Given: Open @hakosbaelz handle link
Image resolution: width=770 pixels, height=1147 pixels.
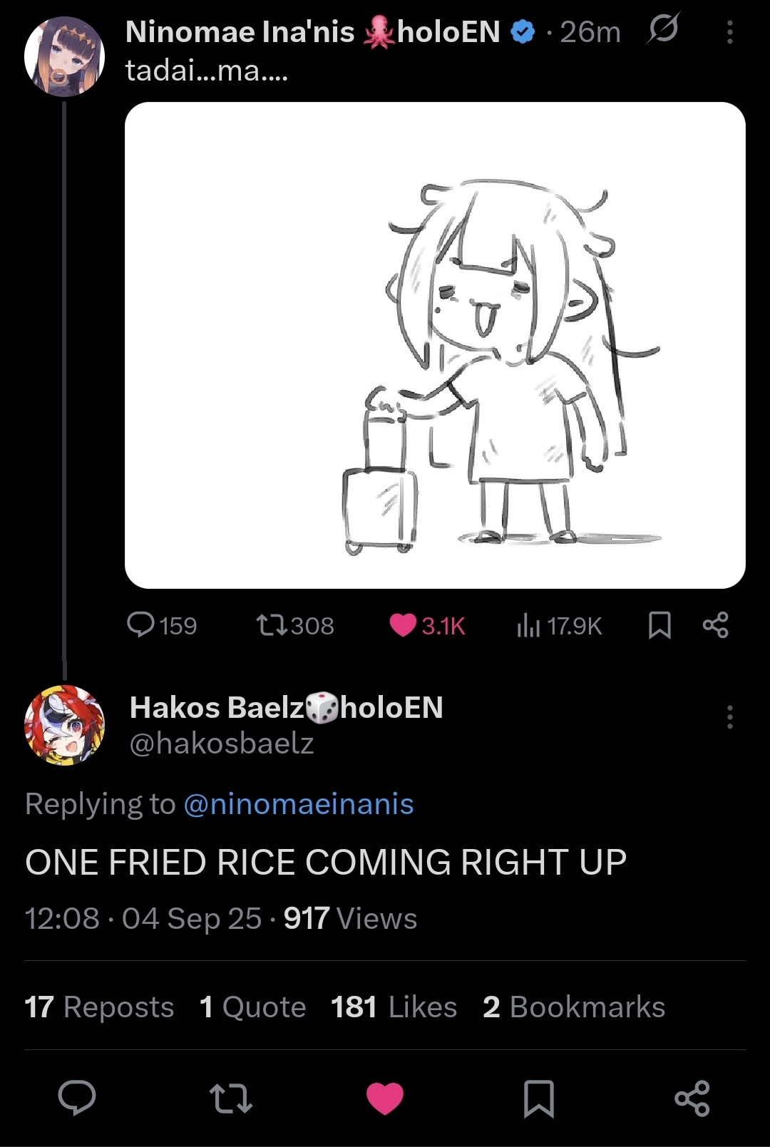Looking at the screenshot, I should [221, 744].
